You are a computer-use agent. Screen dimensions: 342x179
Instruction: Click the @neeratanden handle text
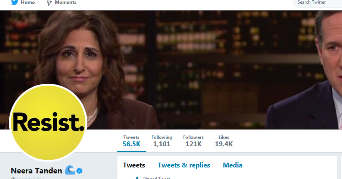pyautogui.click(x=27, y=178)
